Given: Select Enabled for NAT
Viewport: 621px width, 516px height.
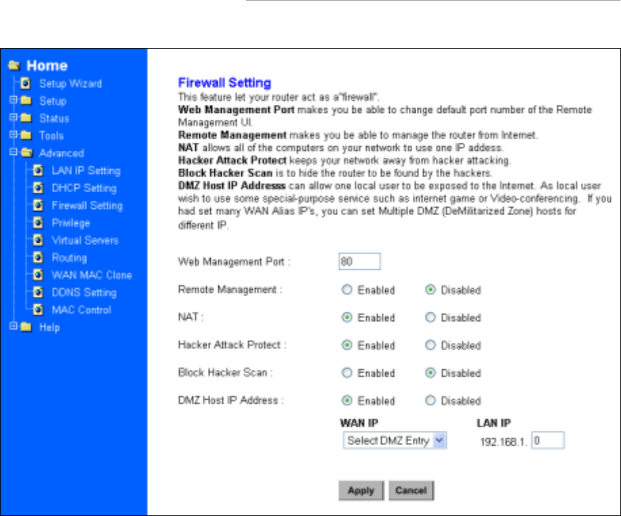Looking at the screenshot, I should click(x=347, y=317).
